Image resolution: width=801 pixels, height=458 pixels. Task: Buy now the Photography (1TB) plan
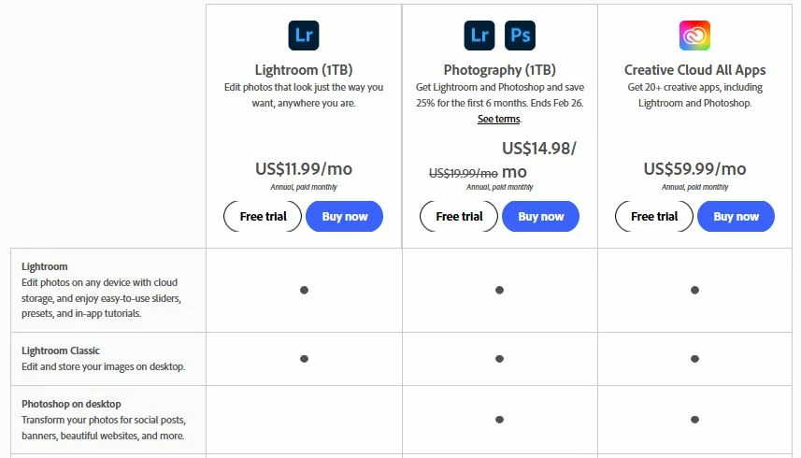540,217
